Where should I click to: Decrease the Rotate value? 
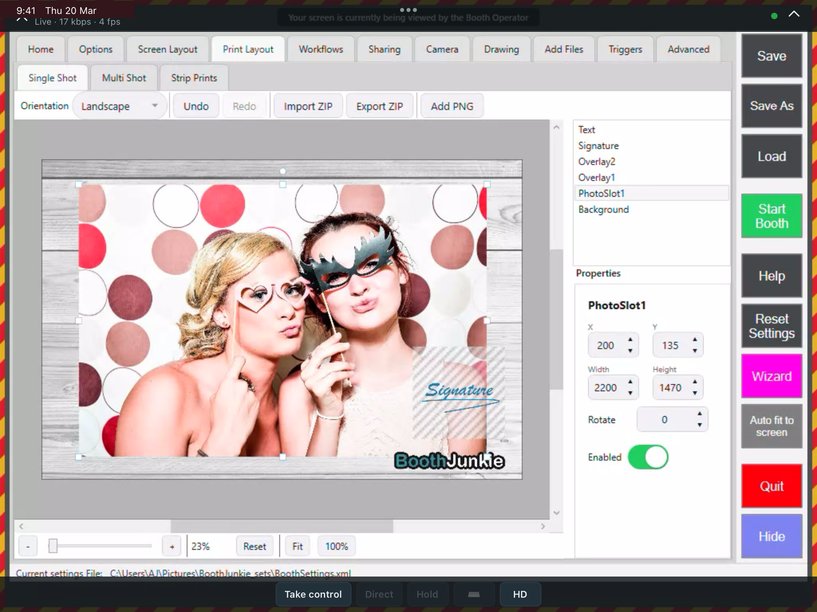pos(700,425)
